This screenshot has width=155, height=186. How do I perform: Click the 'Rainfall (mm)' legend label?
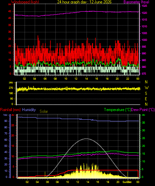point(10,110)
